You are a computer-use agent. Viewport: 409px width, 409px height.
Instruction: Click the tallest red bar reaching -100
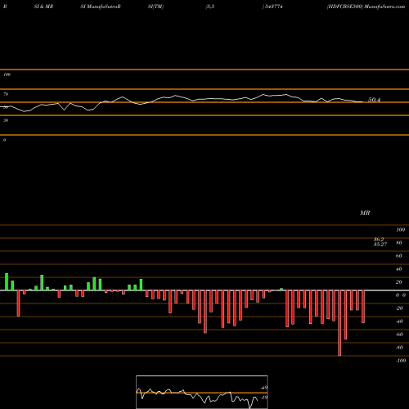click(x=339, y=323)
